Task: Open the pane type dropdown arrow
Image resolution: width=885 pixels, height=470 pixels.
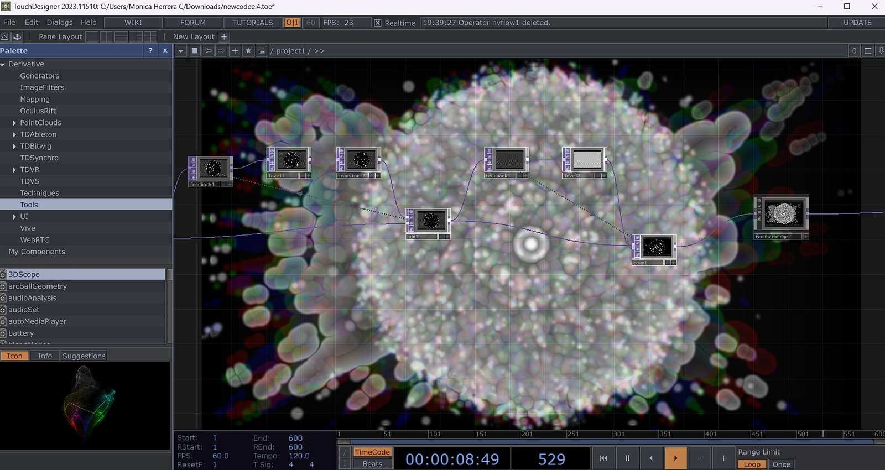Action: (x=180, y=51)
